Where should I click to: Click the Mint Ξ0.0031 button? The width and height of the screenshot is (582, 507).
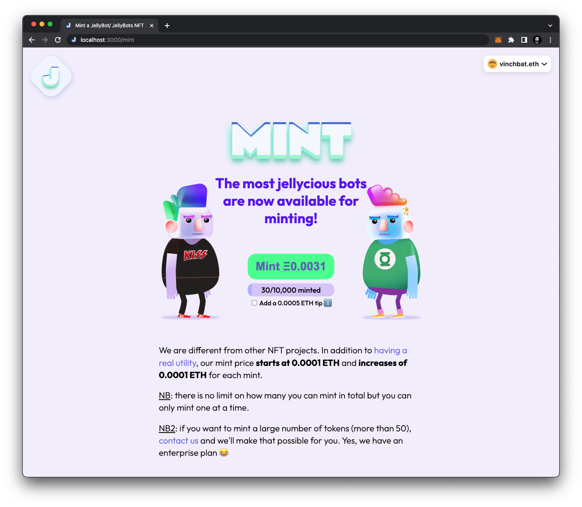(291, 266)
